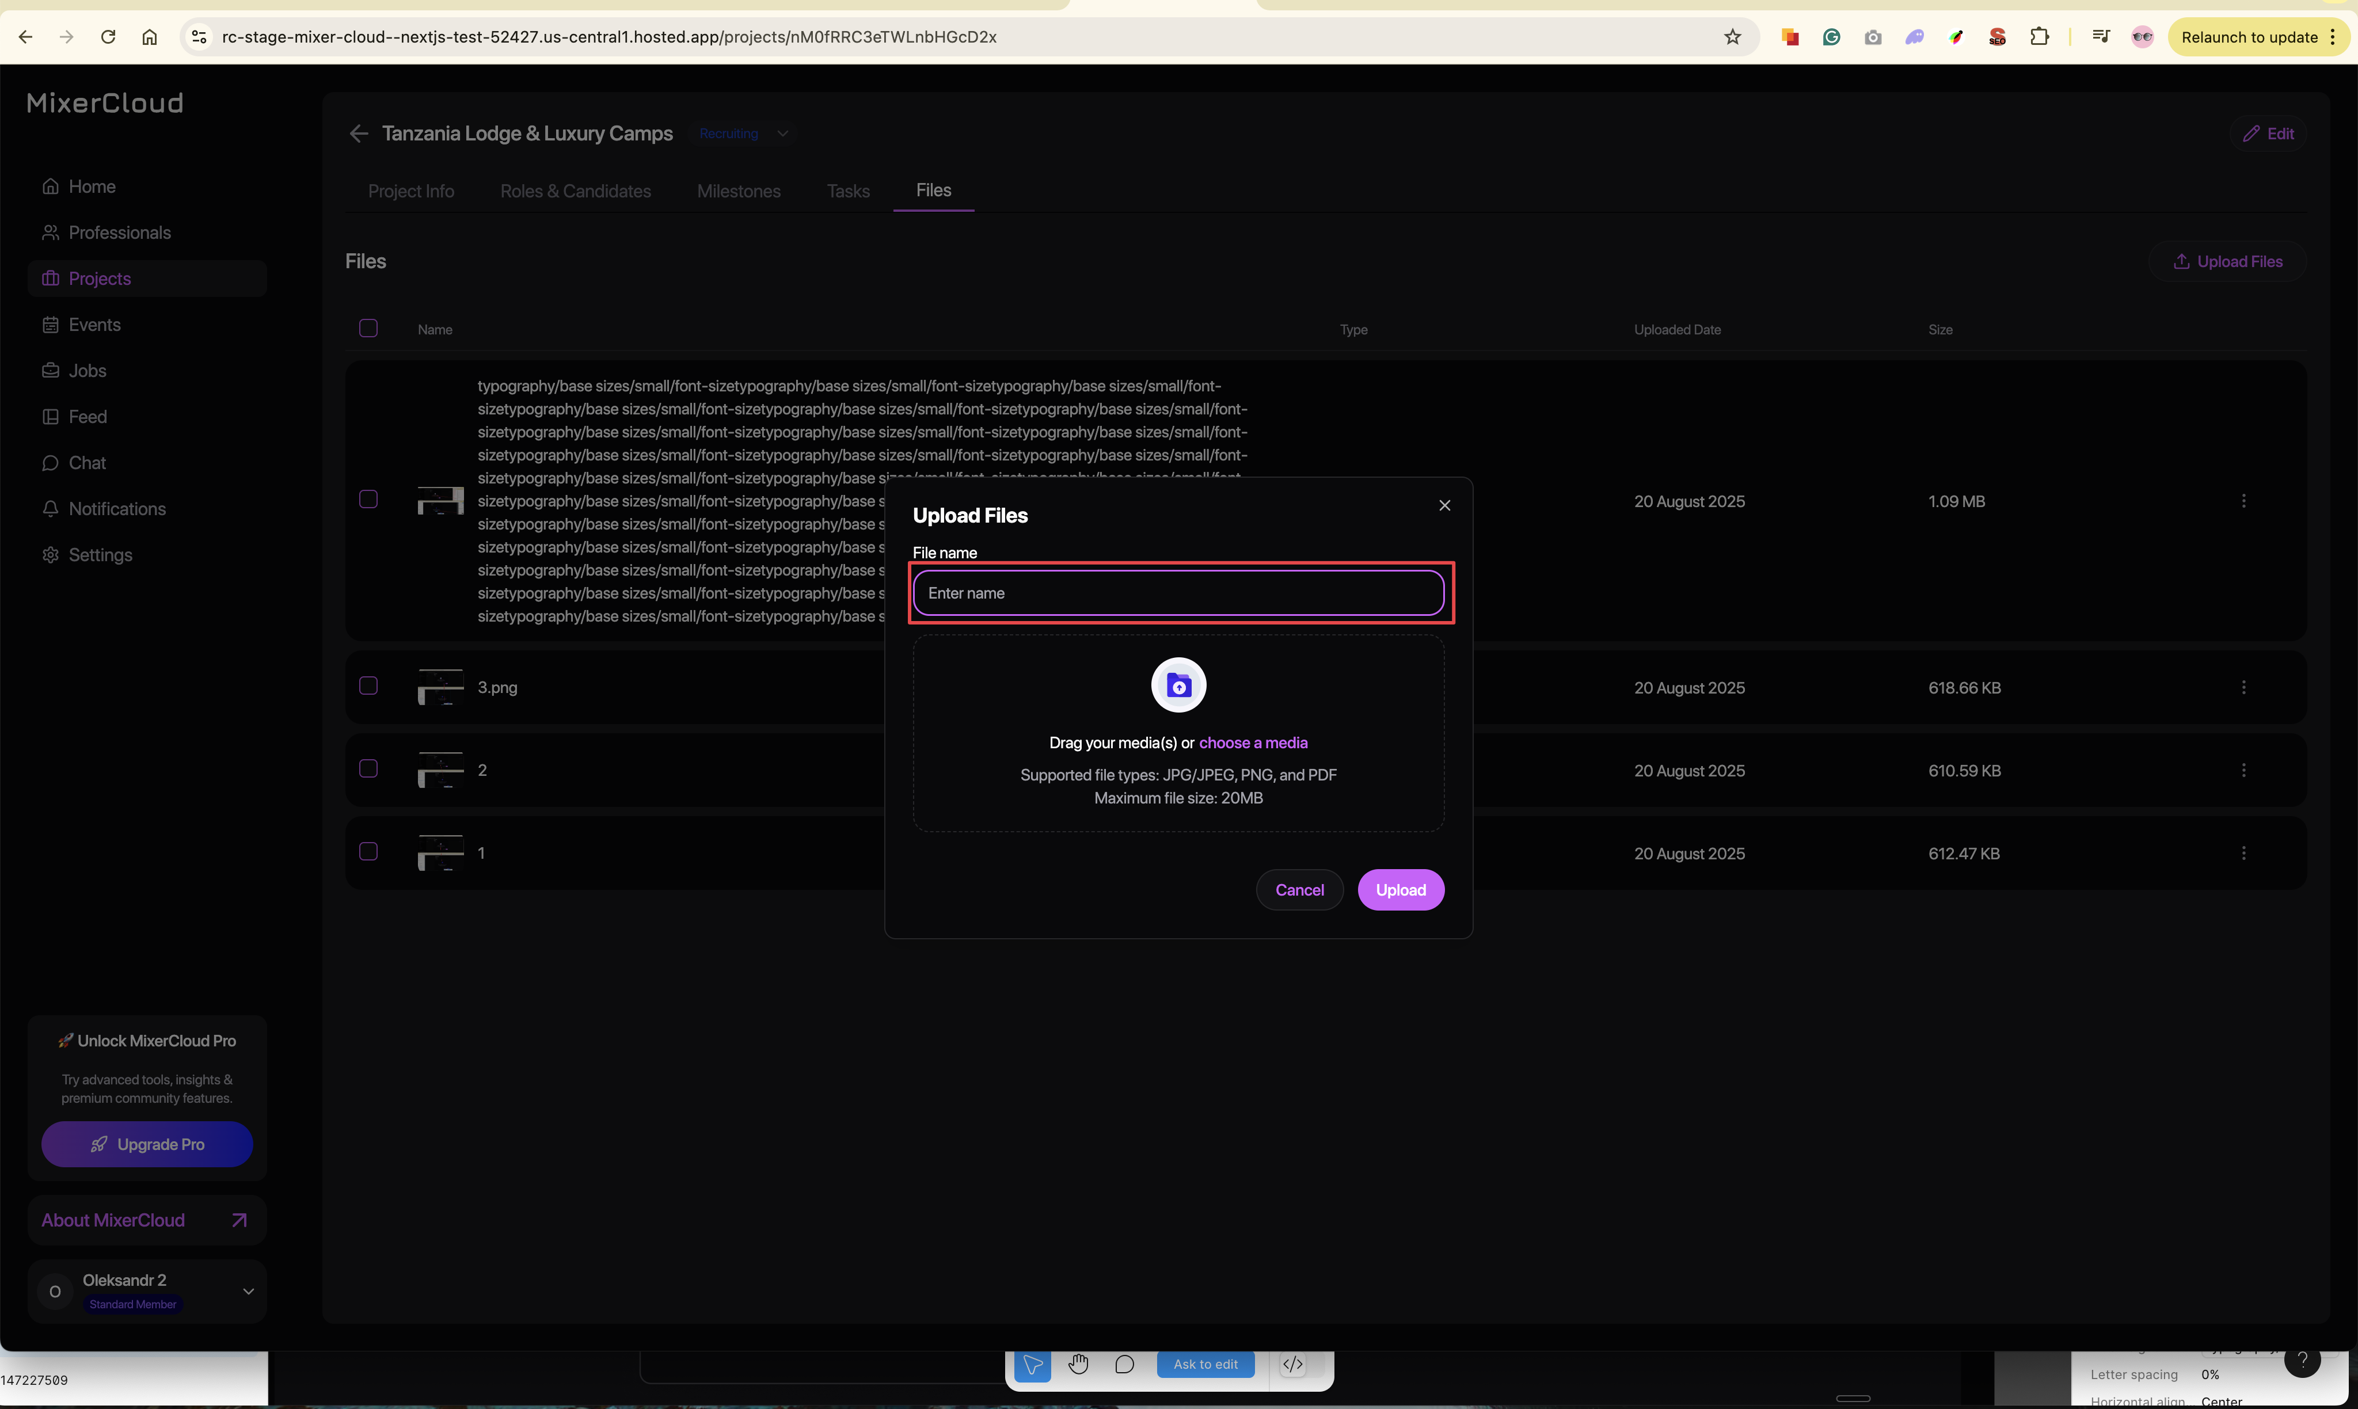Go back using project title arrow
2358x1409 pixels.
358,134
